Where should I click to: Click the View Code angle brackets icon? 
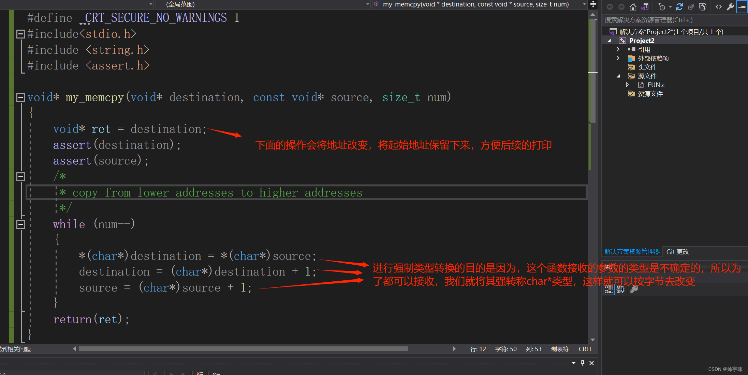(x=719, y=7)
